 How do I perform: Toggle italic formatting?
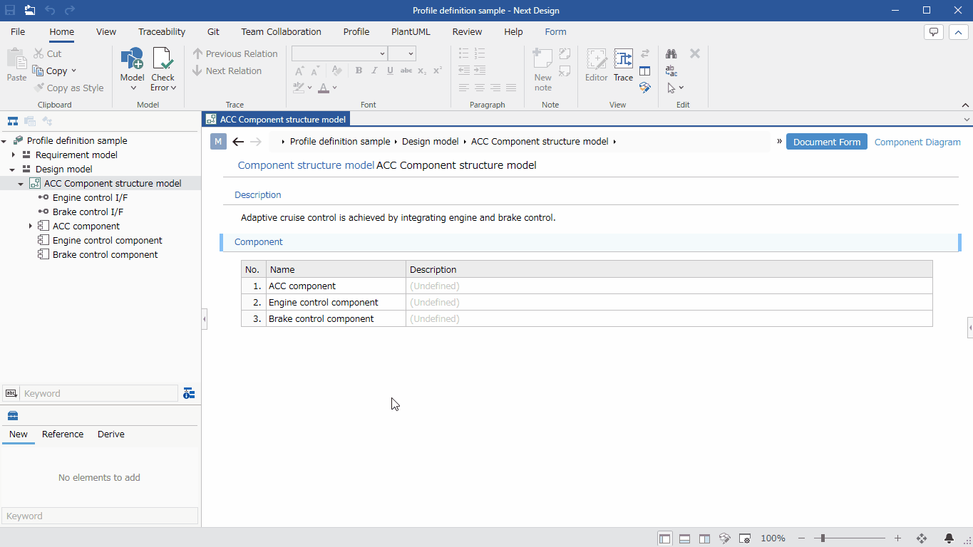click(x=374, y=71)
